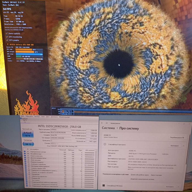Click the VRAM usage bar in FurMark

(x=29, y=57)
